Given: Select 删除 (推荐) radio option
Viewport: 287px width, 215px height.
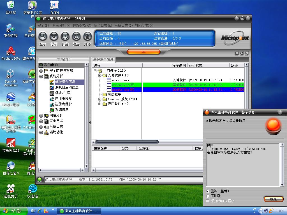Looking at the screenshot, I should tap(208, 191).
